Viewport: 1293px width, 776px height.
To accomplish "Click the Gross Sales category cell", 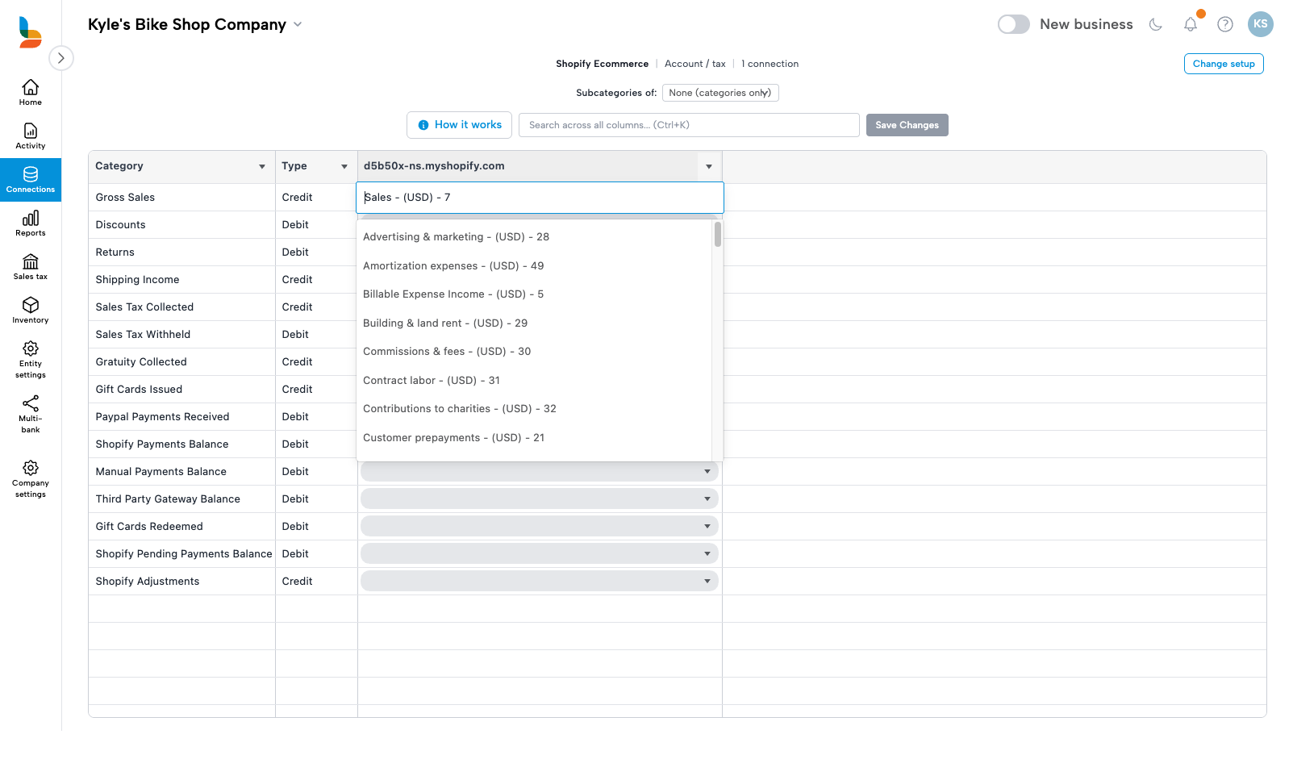I will coord(181,198).
